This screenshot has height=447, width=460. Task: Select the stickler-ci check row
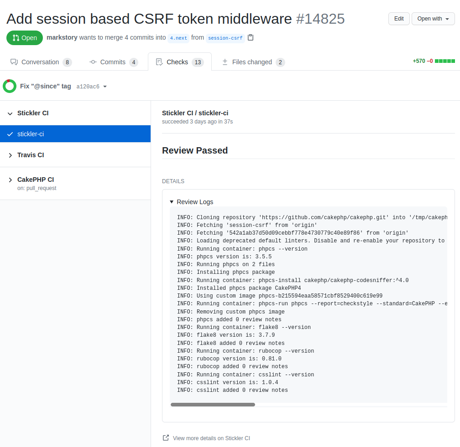click(75, 134)
